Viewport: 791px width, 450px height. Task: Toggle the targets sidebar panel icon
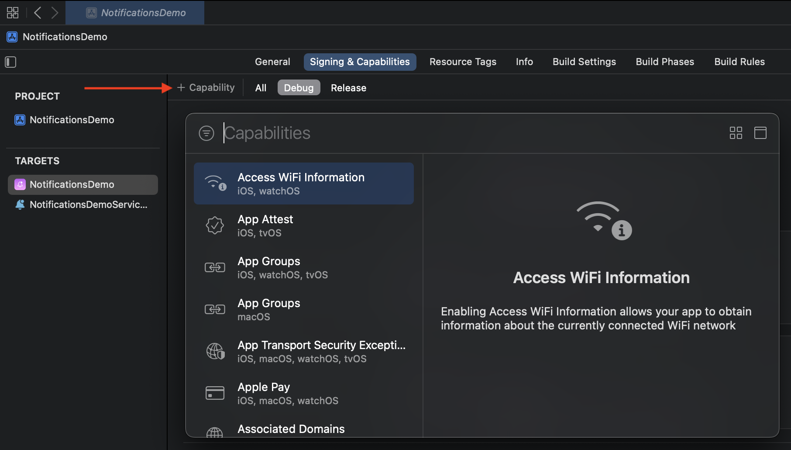[10, 62]
